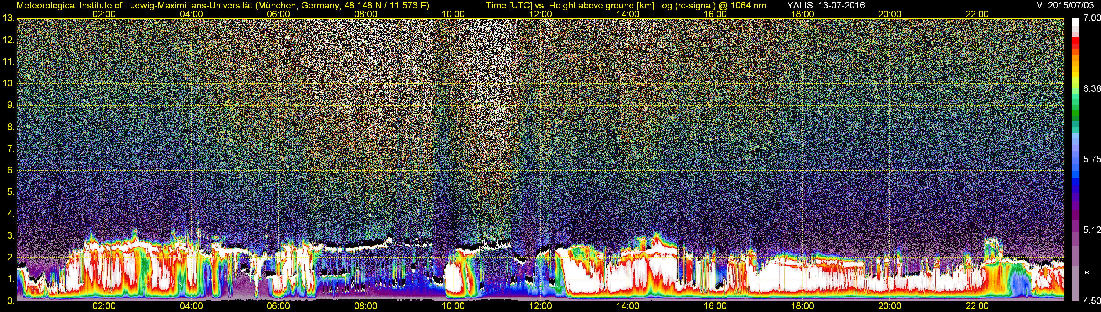Click the Meteorological Institute of Ludwig-Maximilians-Universität title

point(224,6)
